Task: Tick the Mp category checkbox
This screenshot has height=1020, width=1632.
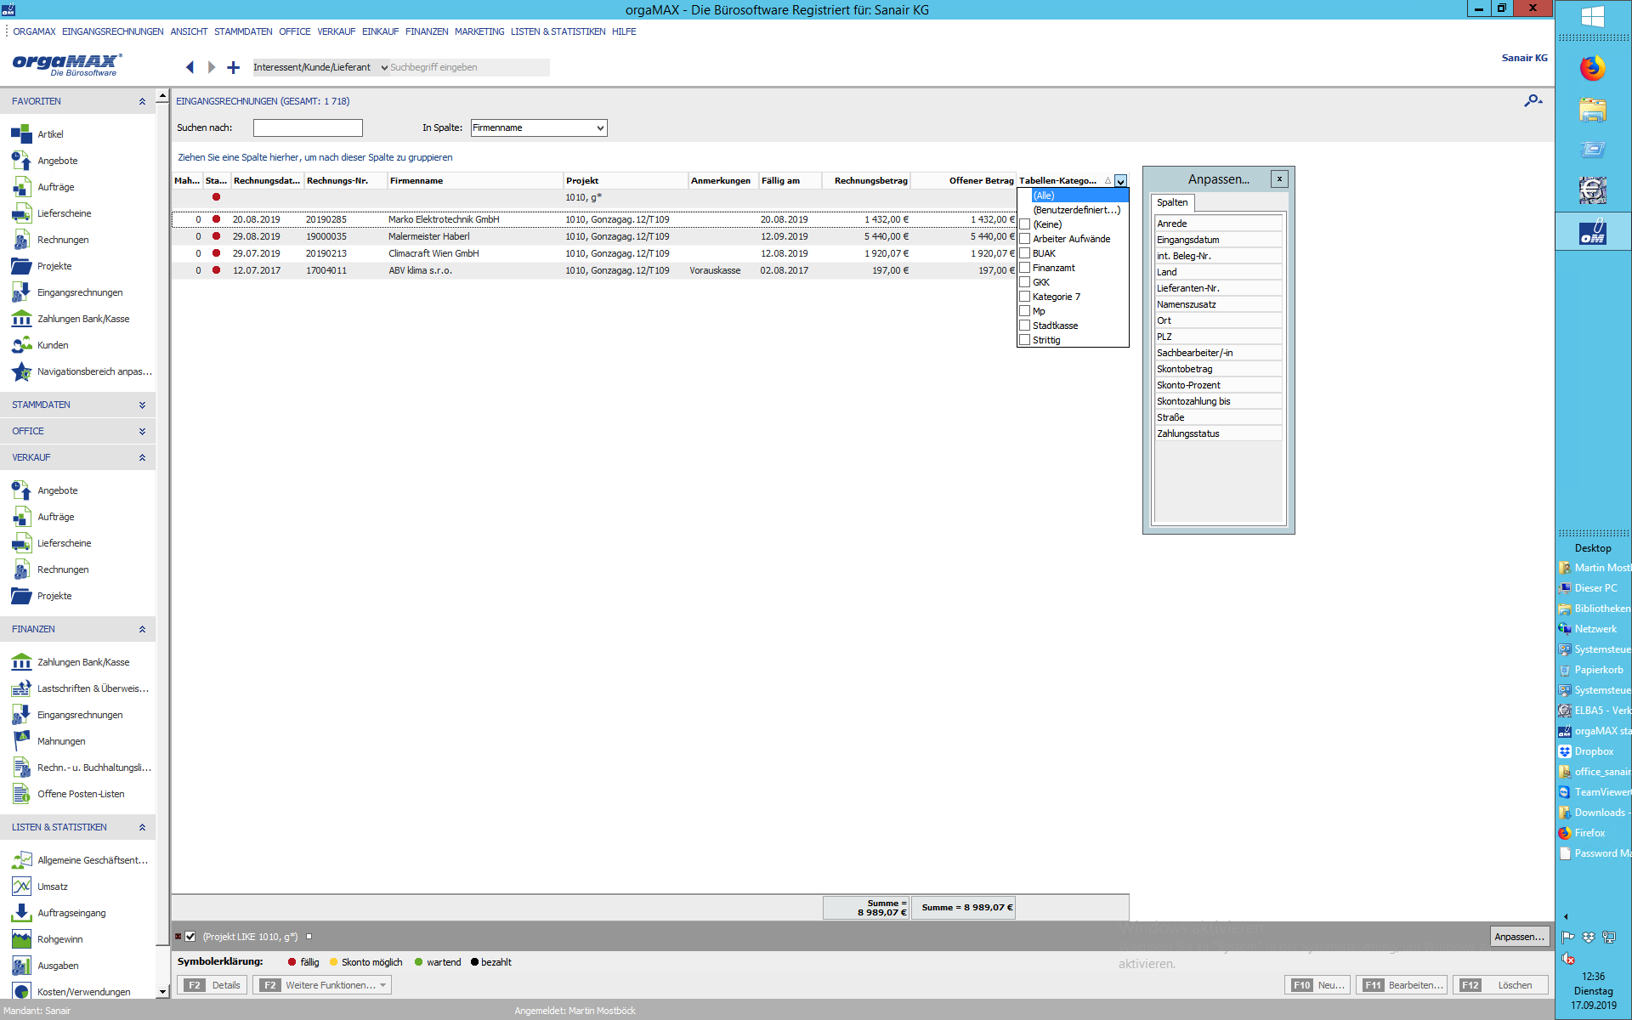Action: pos(1025,311)
